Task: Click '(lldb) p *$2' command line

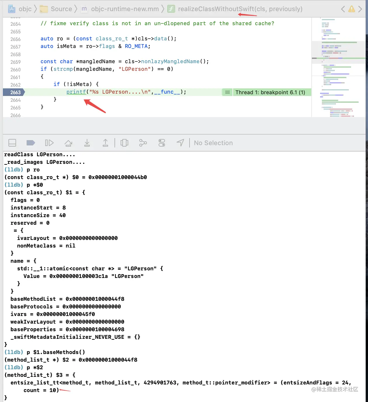Action: [24, 367]
